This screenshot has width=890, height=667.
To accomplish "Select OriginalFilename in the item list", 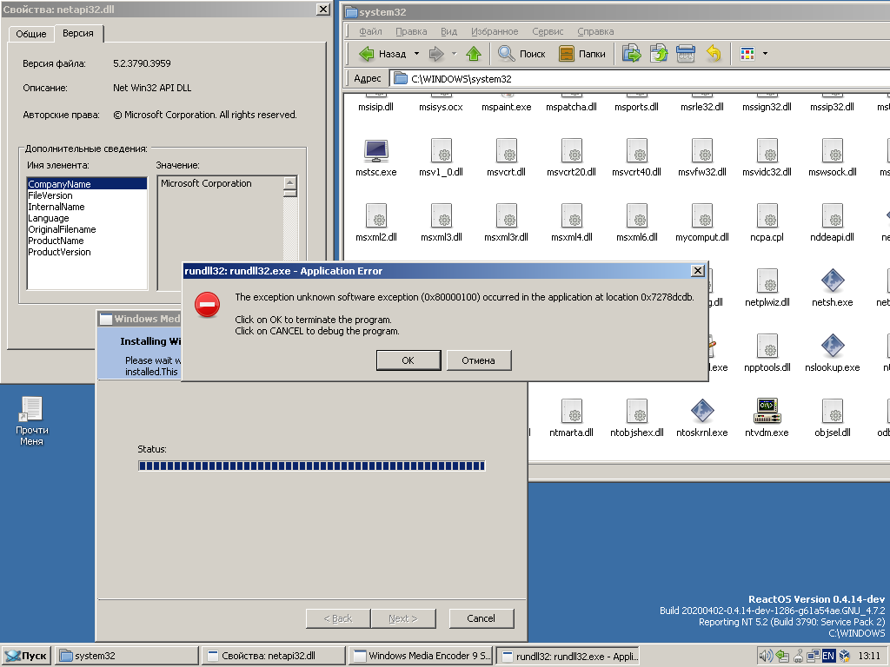I will pyautogui.click(x=87, y=229).
